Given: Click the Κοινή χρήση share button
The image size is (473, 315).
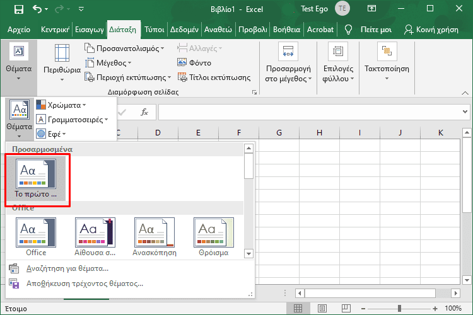Looking at the screenshot, I should 431,30.
